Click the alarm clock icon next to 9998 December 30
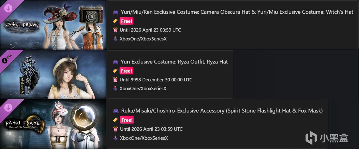359x149 pixels. [x=115, y=80]
